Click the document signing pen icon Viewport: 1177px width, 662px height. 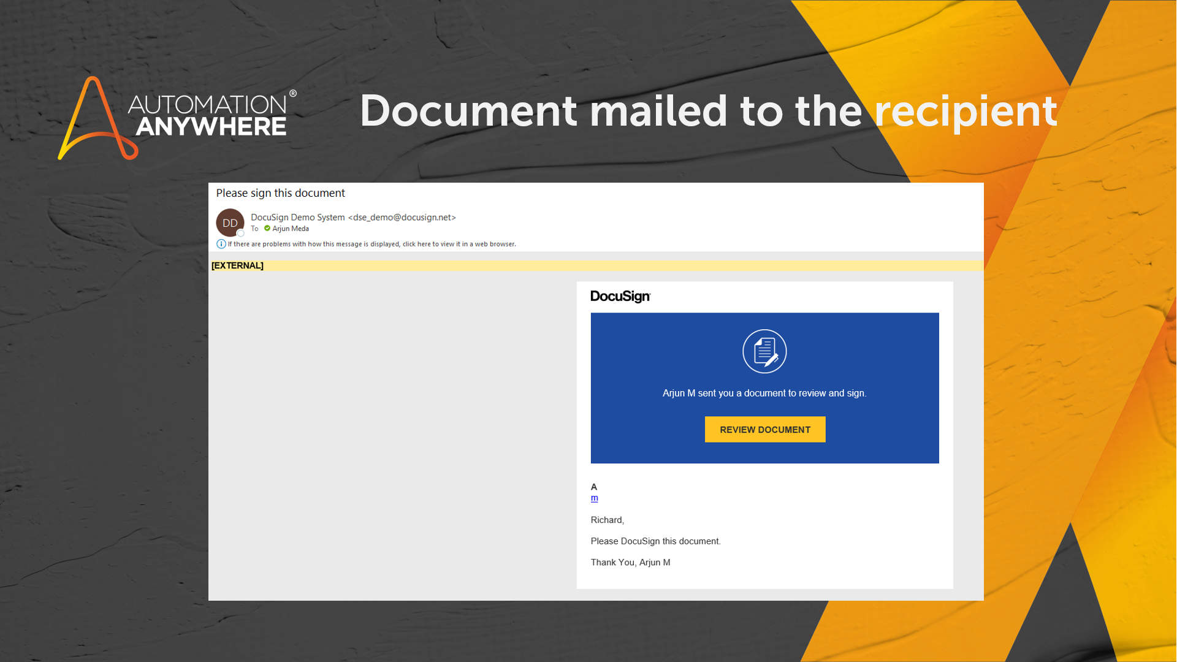click(764, 351)
